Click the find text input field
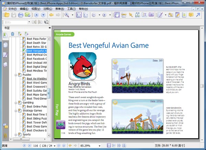Viewport: 206px width, 150px height. tap(15, 22)
